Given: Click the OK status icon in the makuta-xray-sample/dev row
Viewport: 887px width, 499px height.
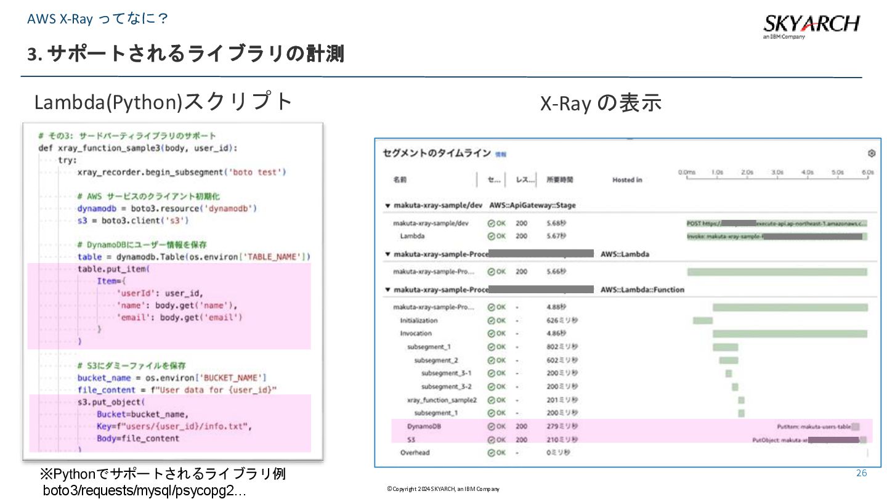Looking at the screenshot, I should point(491,223).
